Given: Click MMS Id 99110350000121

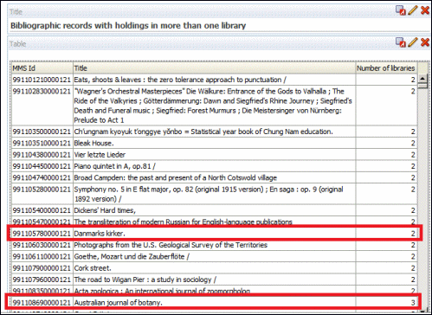Looking at the screenshot, I should tap(42, 132).
